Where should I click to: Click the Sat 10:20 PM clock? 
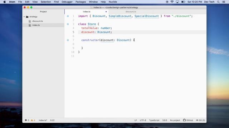(195, 2)
